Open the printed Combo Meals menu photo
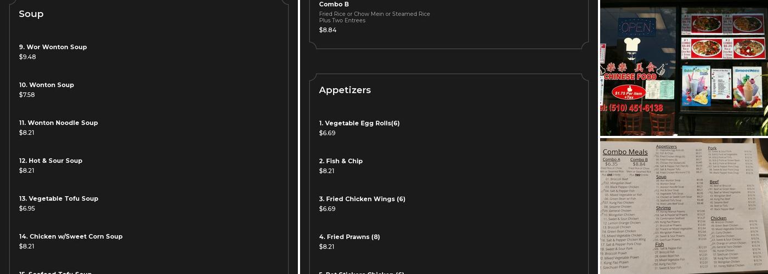The width and height of the screenshot is (768, 274). coord(684,206)
